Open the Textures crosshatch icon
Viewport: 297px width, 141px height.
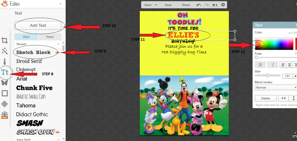(5, 104)
